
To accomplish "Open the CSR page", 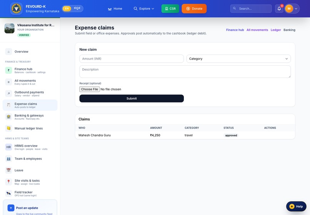I will (x=170, y=9).
